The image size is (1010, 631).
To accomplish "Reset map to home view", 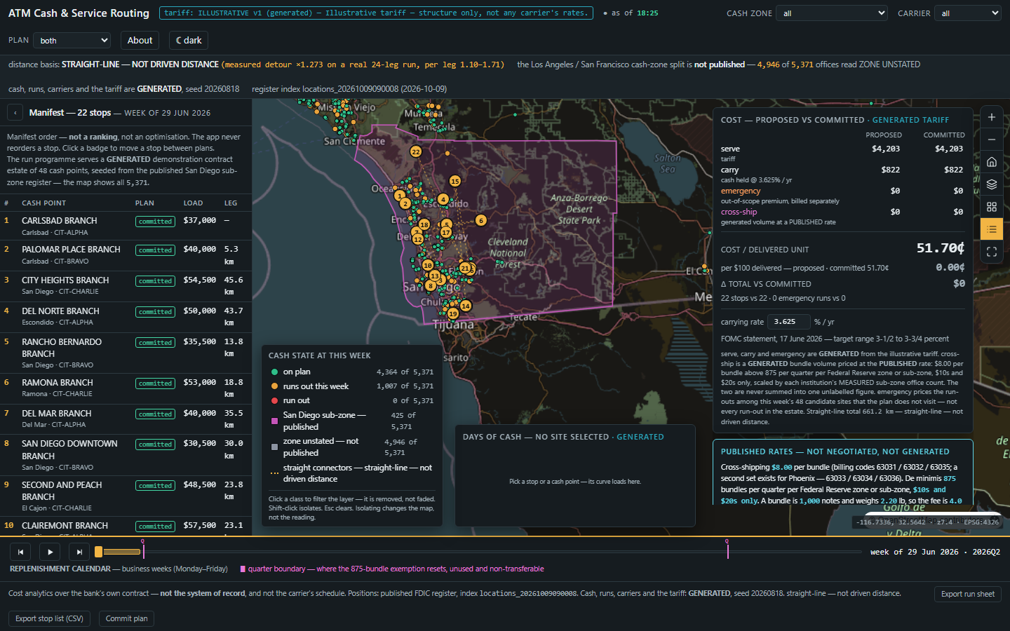I will click(992, 162).
